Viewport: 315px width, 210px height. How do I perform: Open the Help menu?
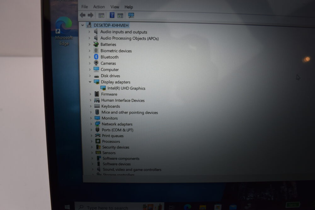point(129,7)
